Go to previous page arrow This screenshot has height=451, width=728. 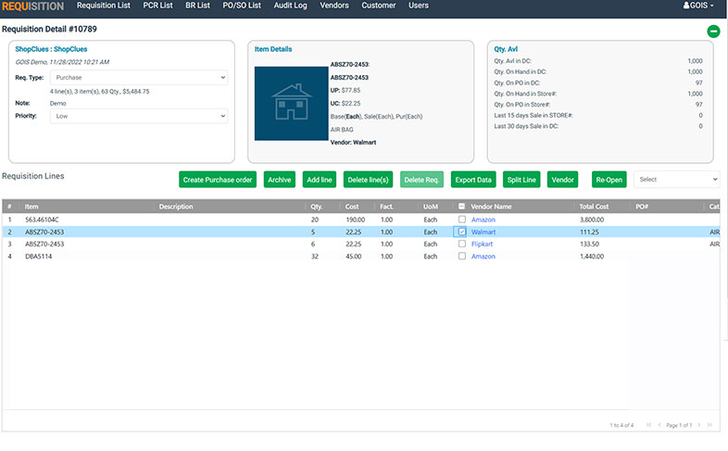point(659,424)
